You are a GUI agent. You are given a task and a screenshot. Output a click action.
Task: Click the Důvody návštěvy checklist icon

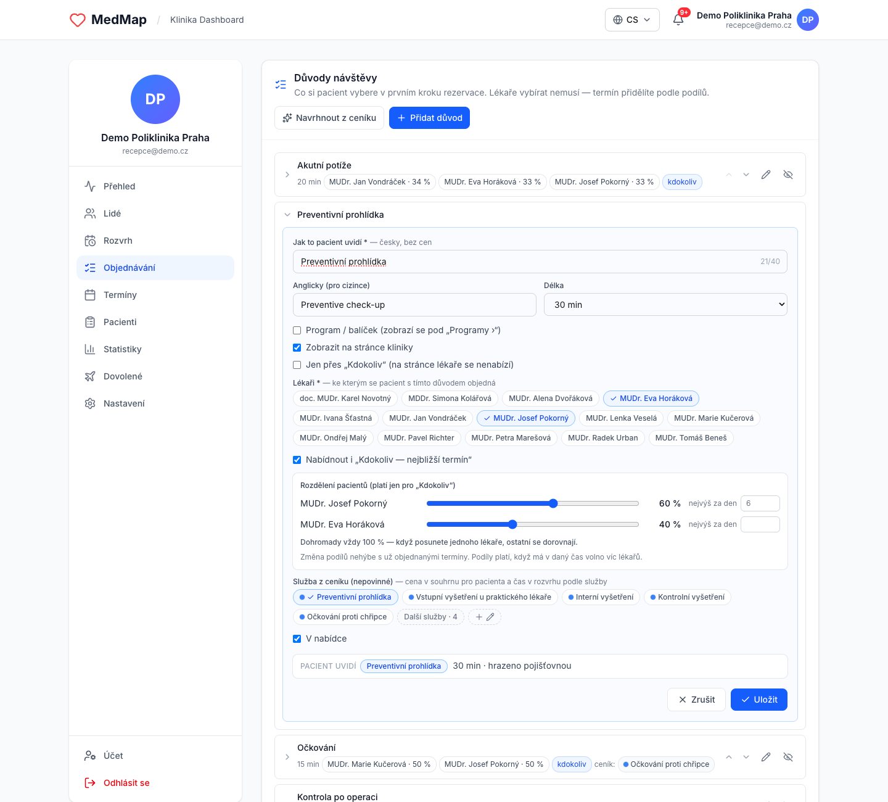[x=281, y=85]
